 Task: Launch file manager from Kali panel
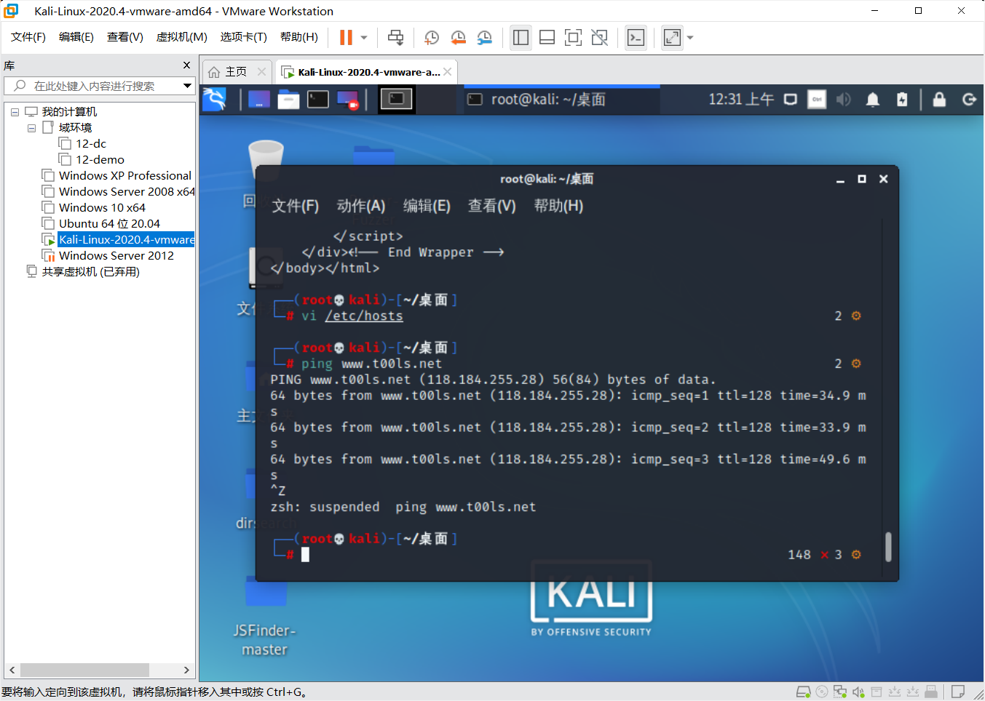[x=288, y=99]
